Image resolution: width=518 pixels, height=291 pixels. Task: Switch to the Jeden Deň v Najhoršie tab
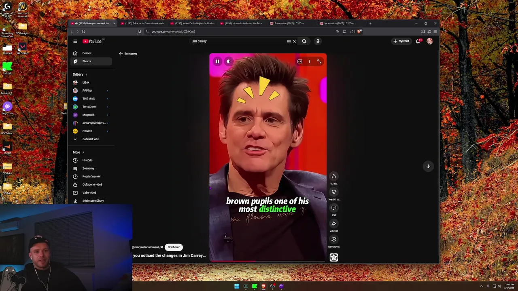pyautogui.click(x=192, y=23)
